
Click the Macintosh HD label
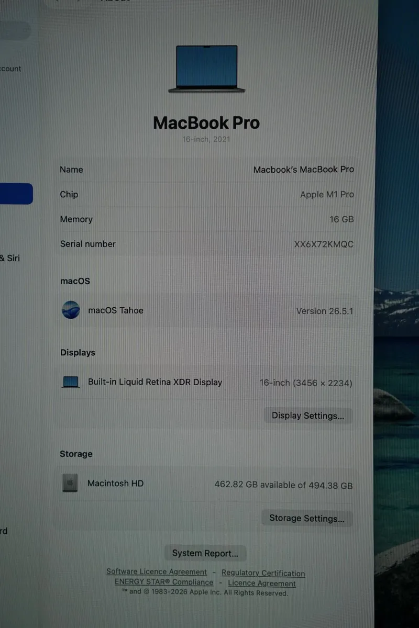[115, 484]
